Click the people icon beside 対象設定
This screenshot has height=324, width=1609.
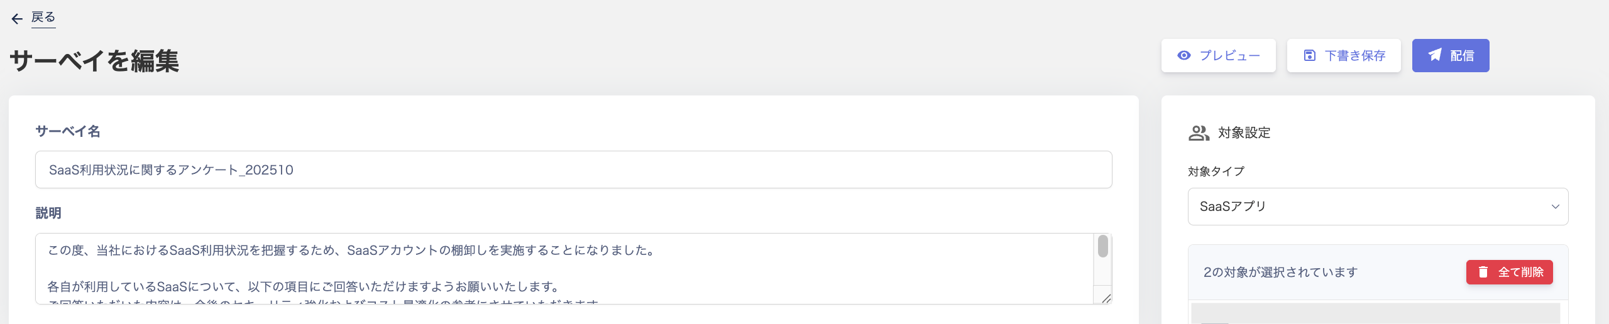[x=1199, y=133]
